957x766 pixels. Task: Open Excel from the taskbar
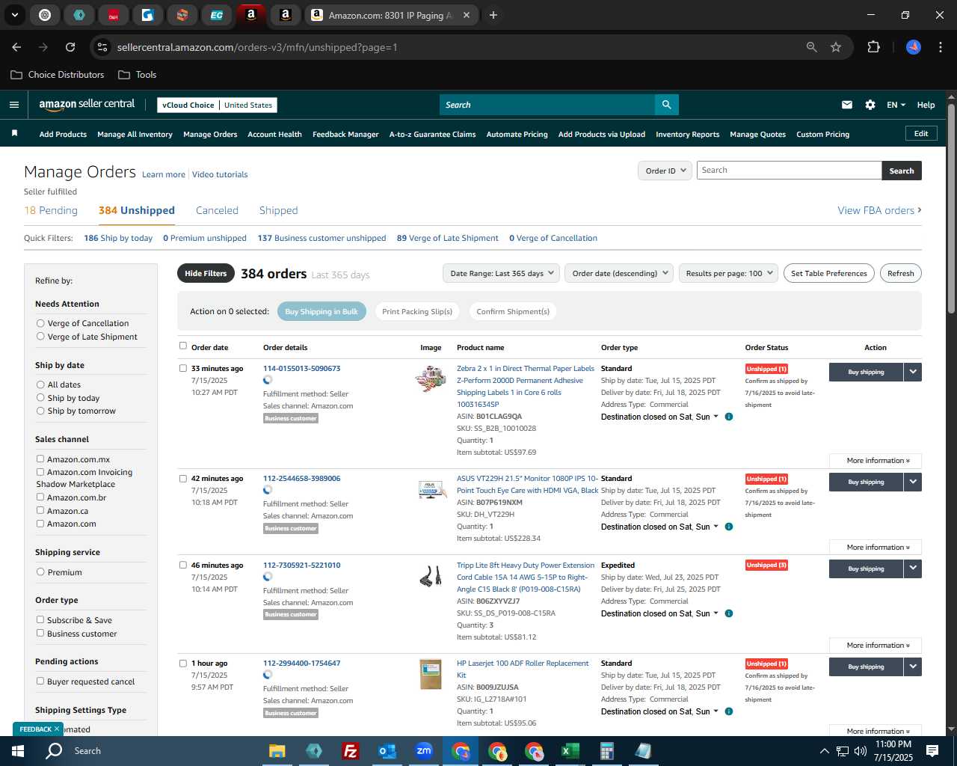(570, 751)
